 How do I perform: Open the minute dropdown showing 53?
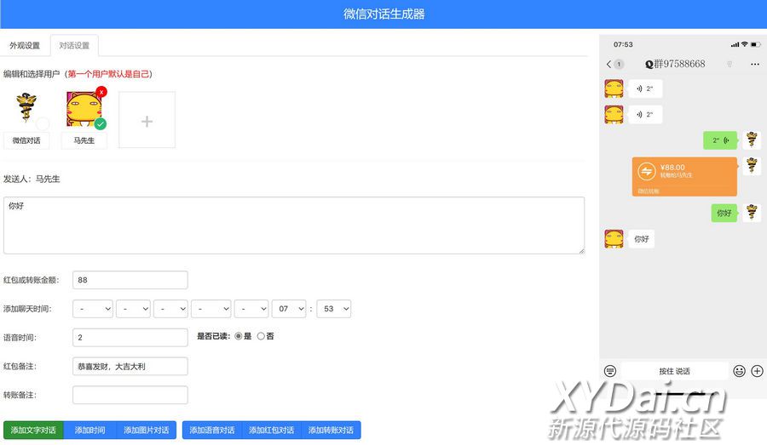pos(333,309)
